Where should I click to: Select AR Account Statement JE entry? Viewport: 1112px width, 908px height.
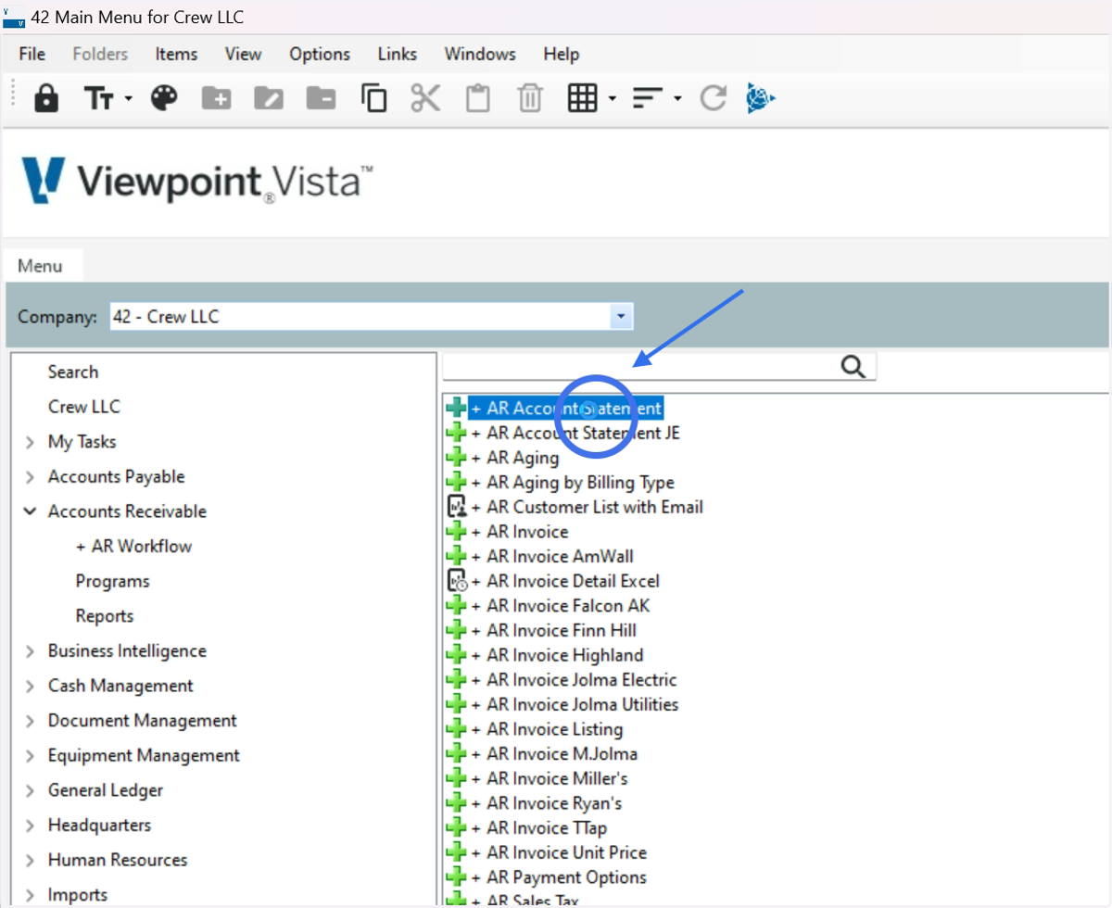click(575, 433)
